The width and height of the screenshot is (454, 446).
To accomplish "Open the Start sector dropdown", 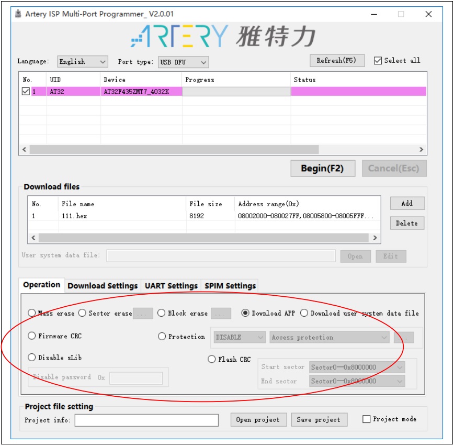I will pos(357,367).
